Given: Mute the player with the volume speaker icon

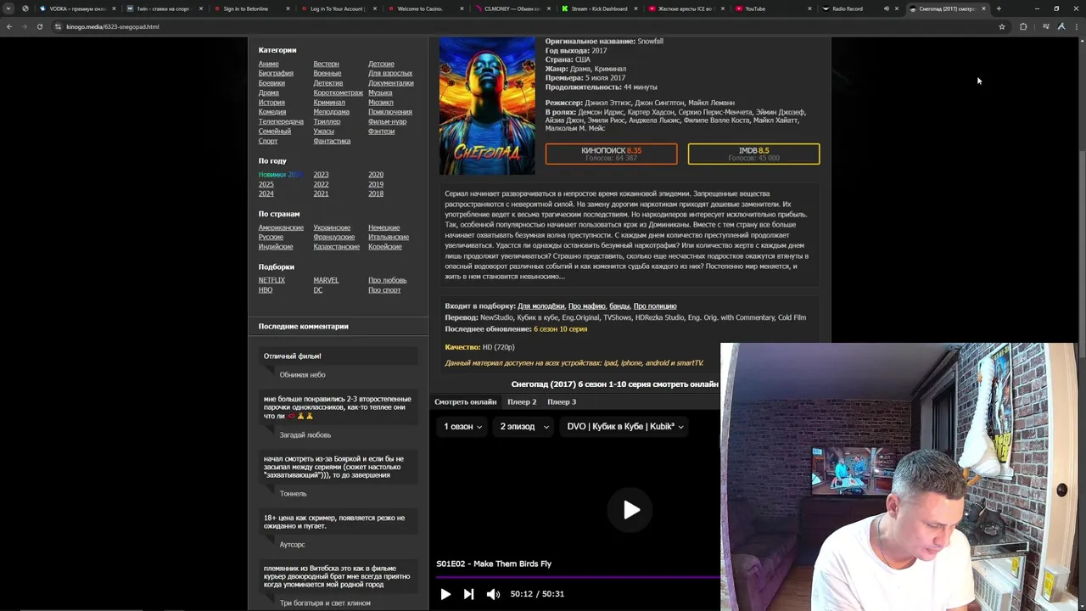Looking at the screenshot, I should (493, 594).
